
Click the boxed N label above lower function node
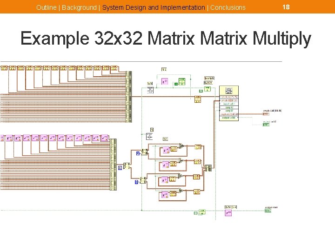click(x=152, y=130)
